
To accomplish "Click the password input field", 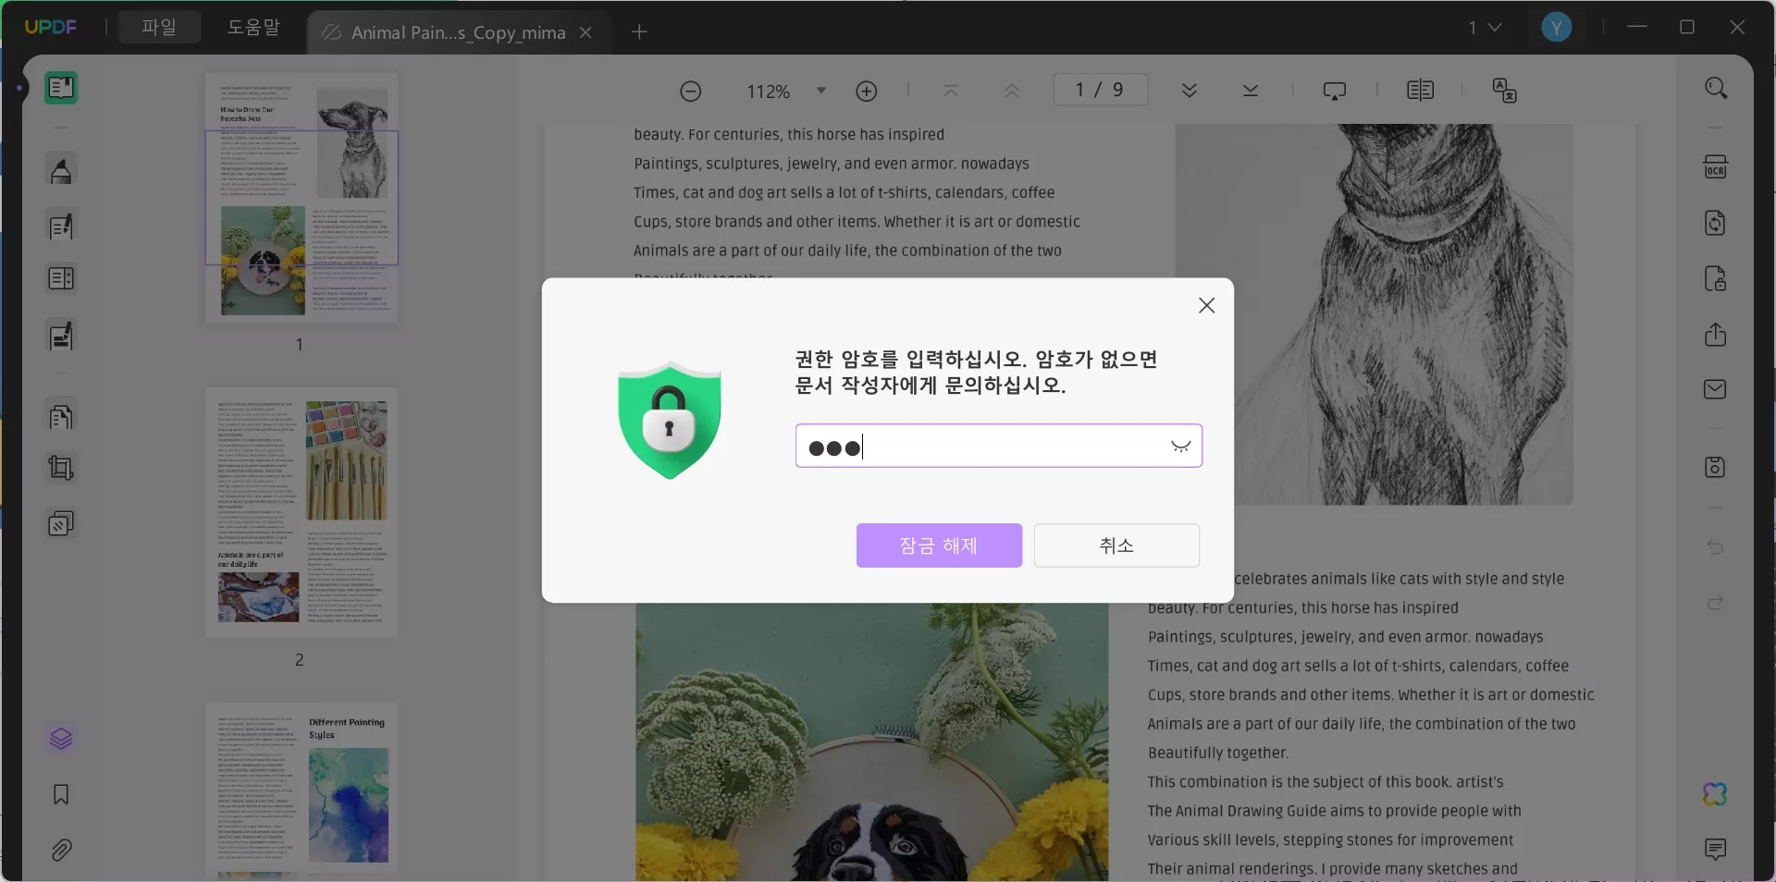I will [999, 447].
